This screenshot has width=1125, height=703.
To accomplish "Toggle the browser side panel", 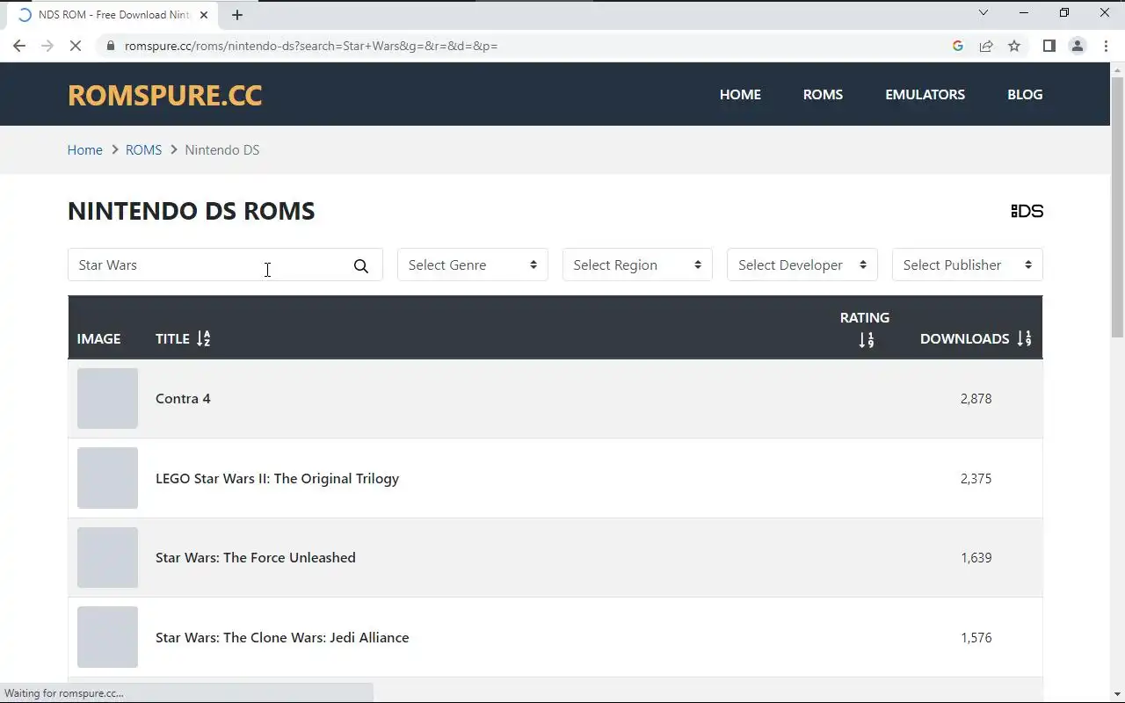I will [1049, 46].
